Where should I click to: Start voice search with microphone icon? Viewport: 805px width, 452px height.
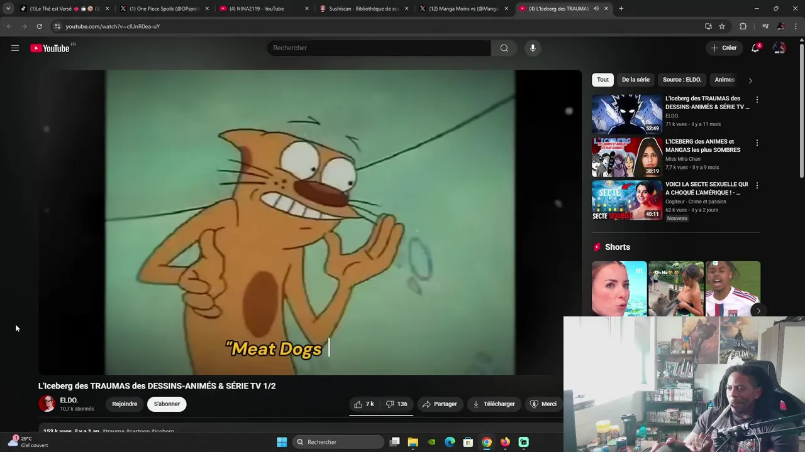click(x=533, y=48)
